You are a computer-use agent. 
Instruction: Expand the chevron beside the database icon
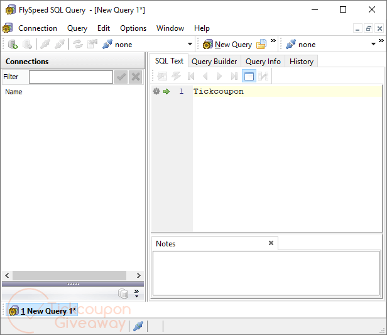136,293
